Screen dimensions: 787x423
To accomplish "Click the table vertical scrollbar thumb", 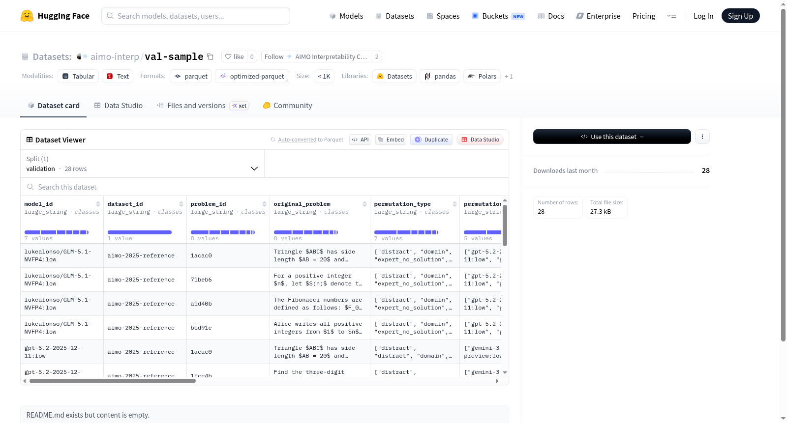I will pyautogui.click(x=505, y=225).
